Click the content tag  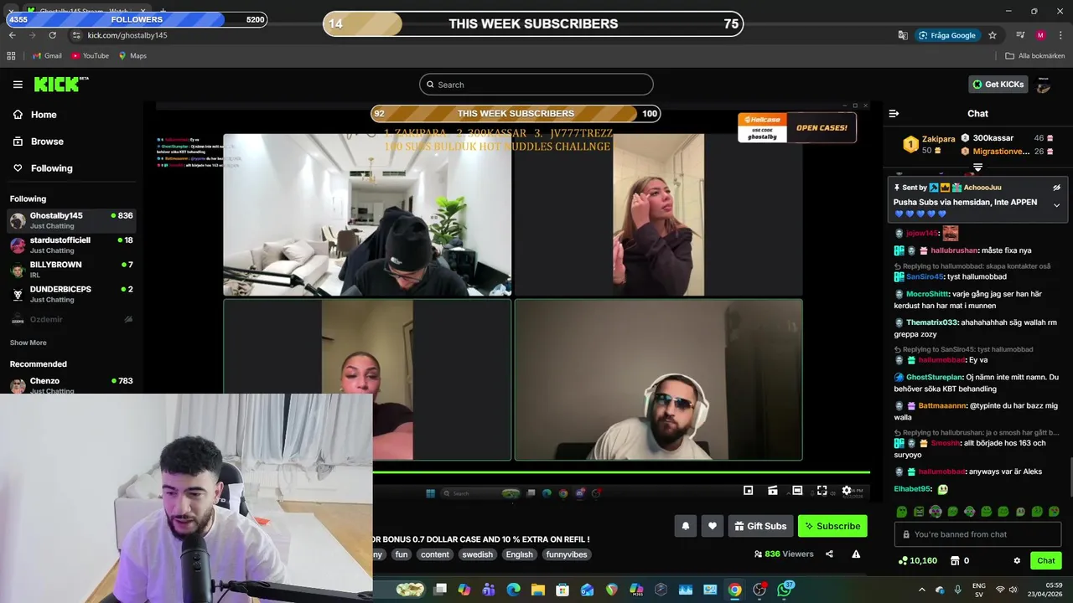tap(435, 554)
